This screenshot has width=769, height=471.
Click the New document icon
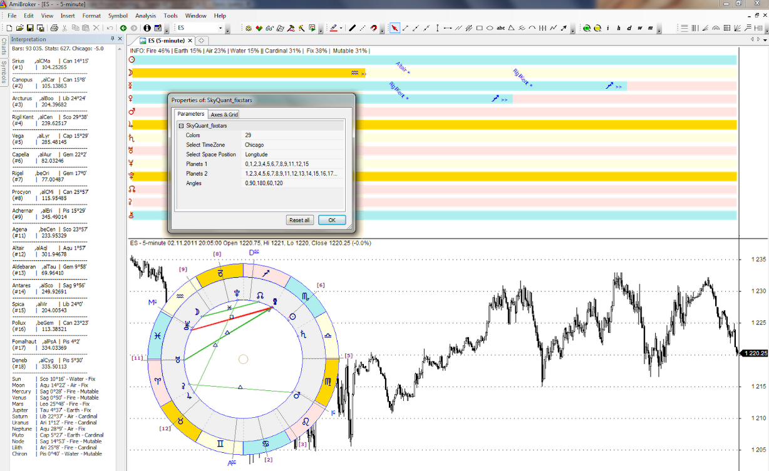coord(9,28)
